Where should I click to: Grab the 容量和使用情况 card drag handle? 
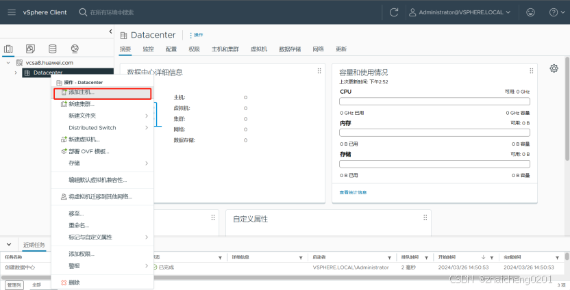[532, 71]
